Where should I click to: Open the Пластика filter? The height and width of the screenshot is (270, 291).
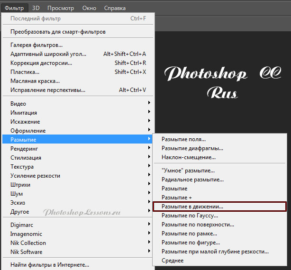(x=78, y=72)
